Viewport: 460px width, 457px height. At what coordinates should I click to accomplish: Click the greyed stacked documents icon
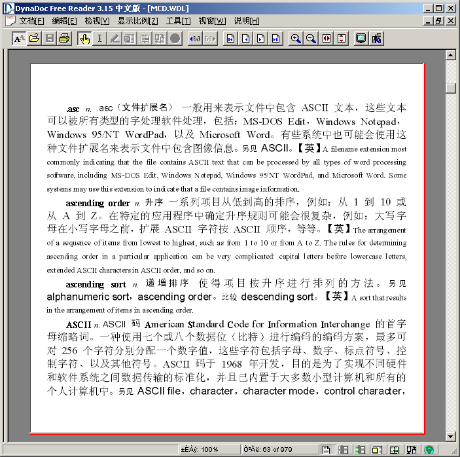160,39
